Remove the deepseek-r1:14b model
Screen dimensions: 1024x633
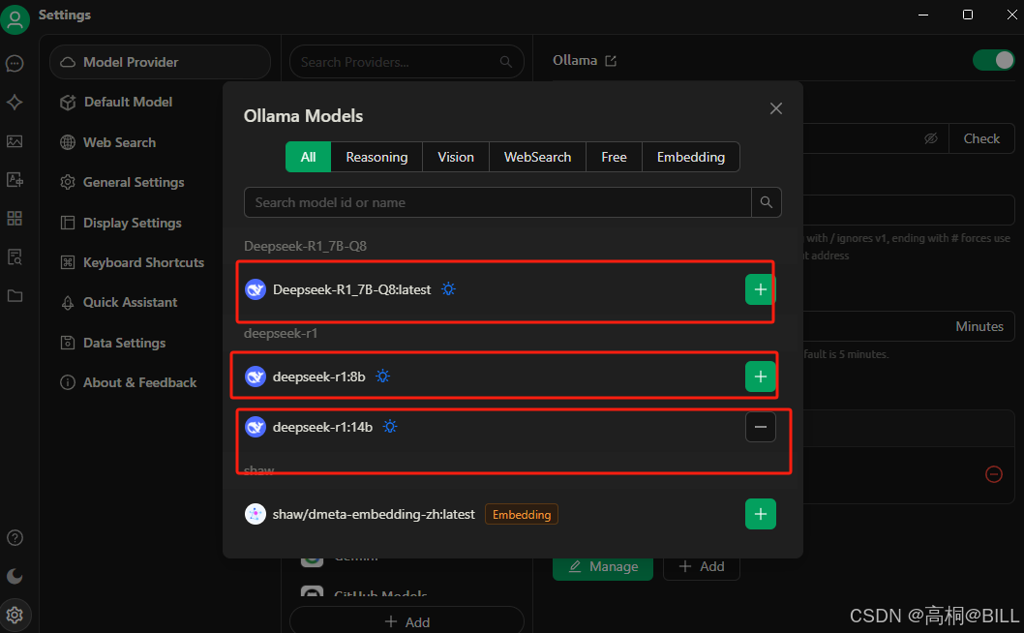tap(760, 427)
